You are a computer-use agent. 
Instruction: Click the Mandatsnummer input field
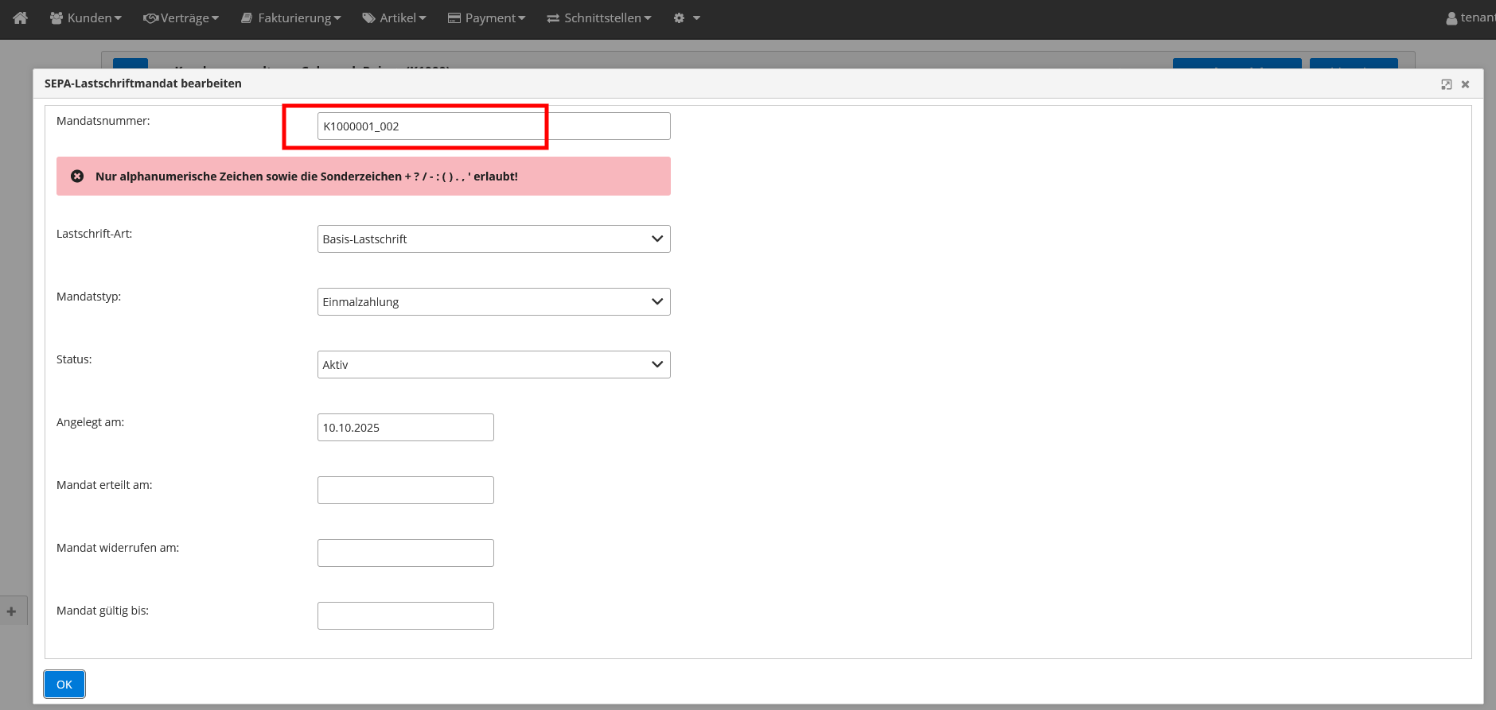(493, 126)
